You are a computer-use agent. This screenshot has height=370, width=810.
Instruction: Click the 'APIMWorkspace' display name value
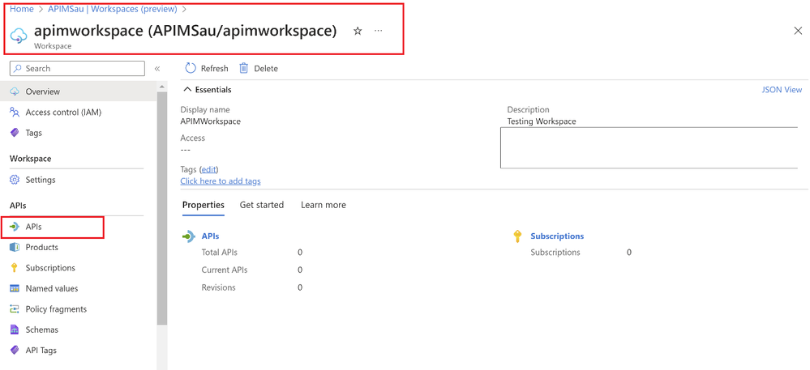click(x=210, y=121)
